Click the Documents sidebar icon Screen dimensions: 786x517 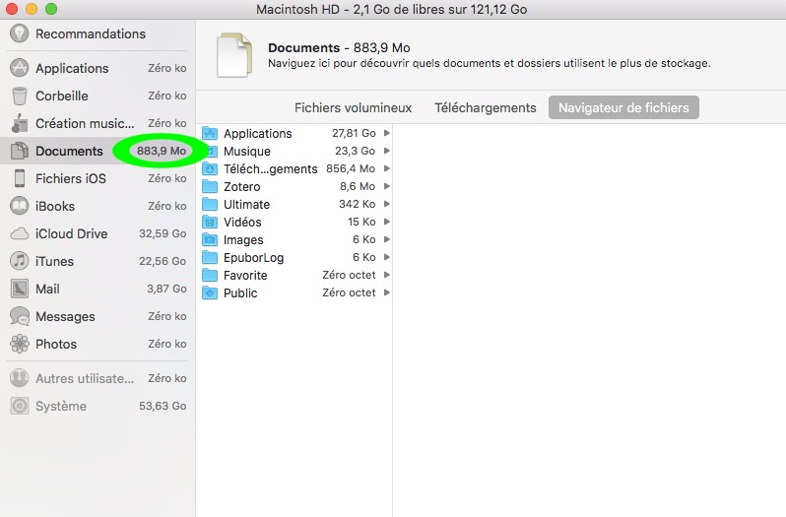click(19, 151)
